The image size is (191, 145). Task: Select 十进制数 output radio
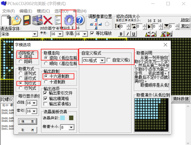[x=46, y=82]
